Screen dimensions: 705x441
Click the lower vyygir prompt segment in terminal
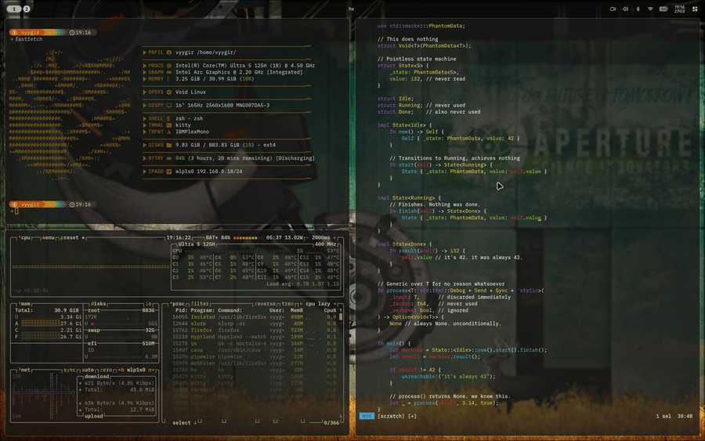click(x=30, y=204)
